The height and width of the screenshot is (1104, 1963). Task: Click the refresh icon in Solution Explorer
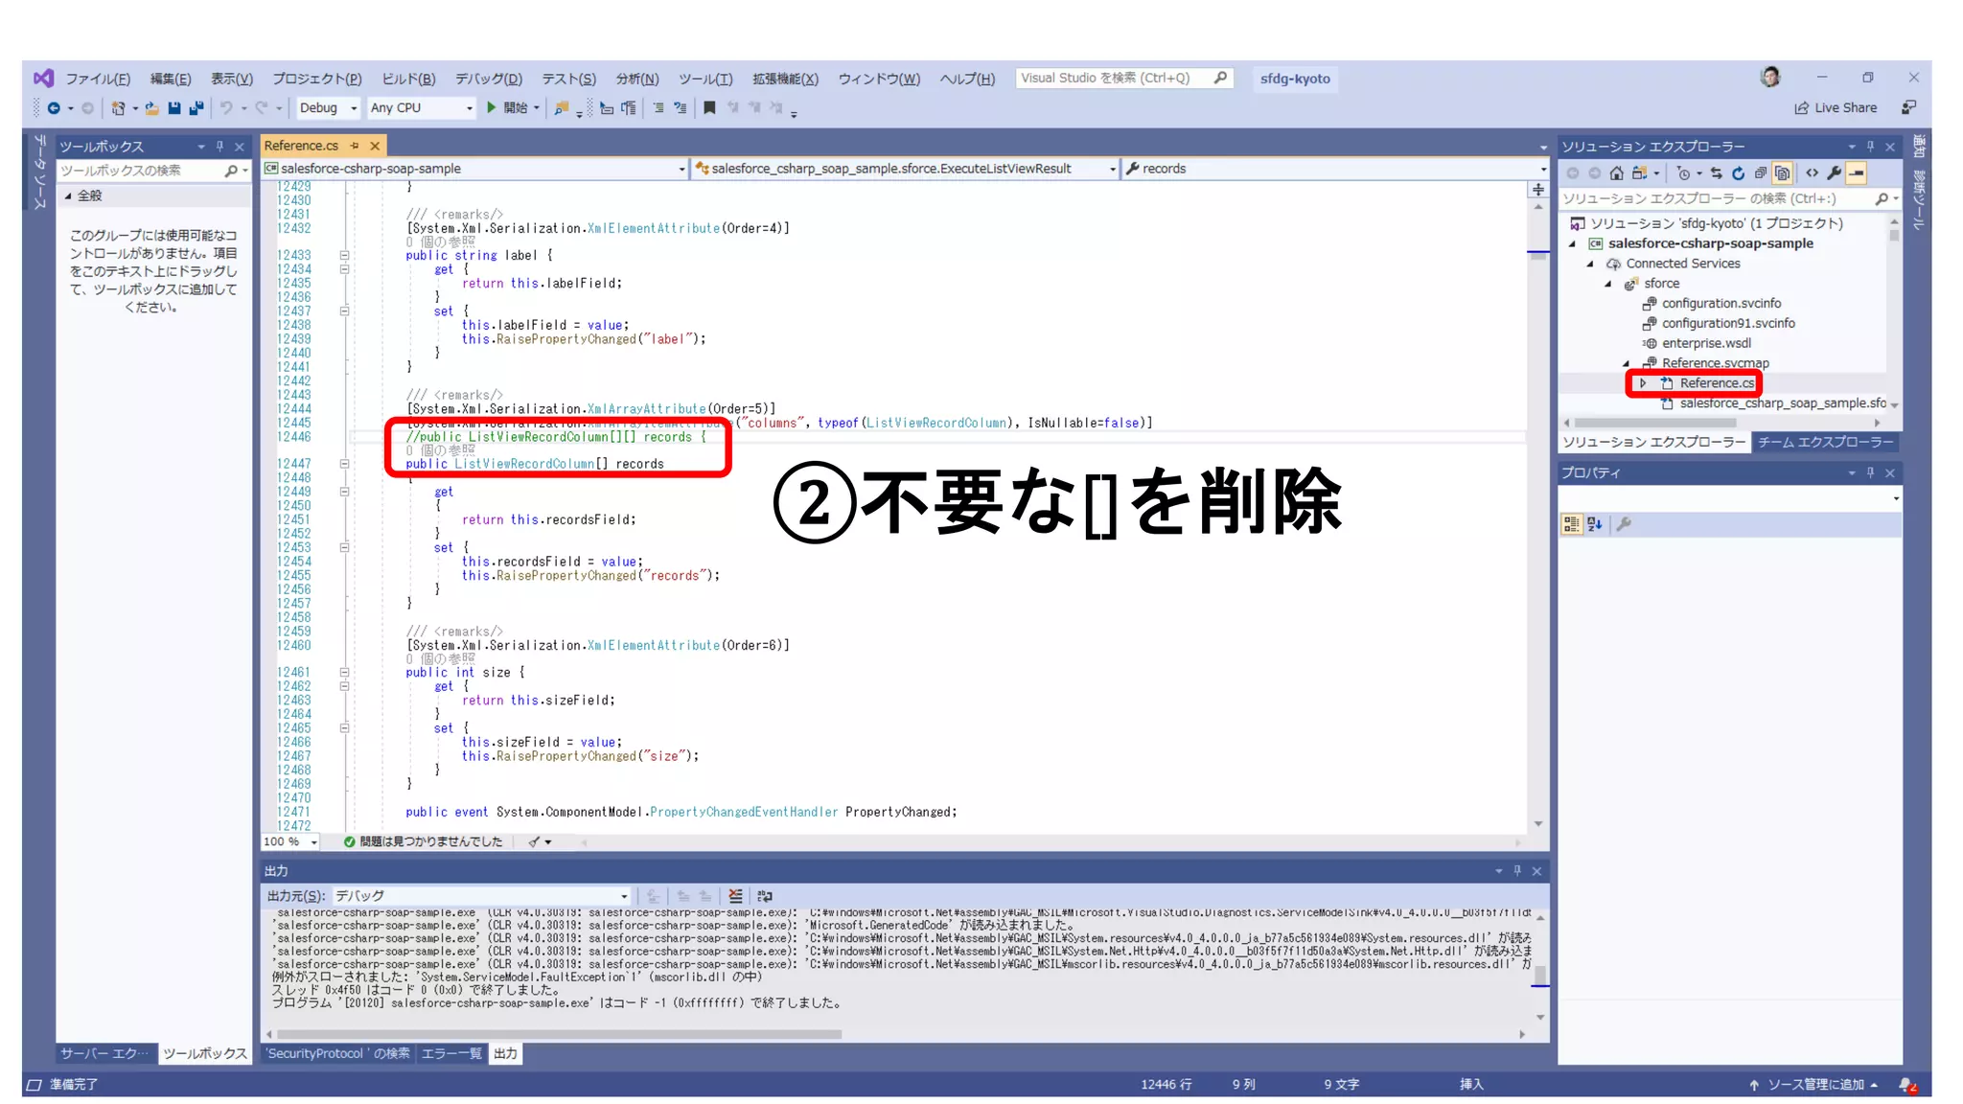coord(1738,173)
